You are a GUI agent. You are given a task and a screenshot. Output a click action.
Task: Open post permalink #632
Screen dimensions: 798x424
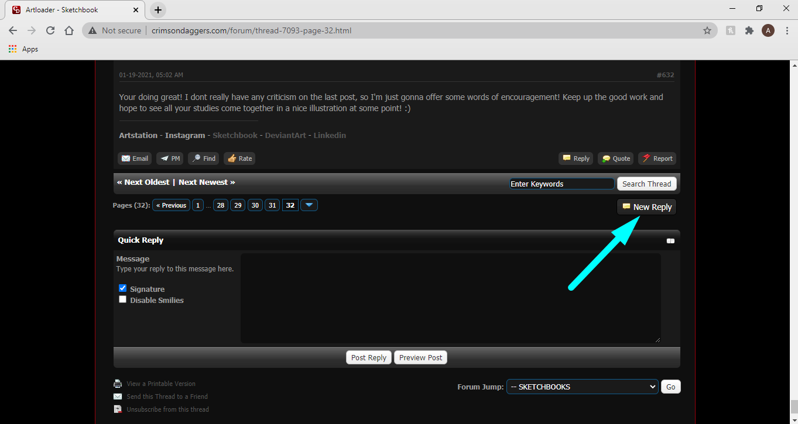[x=665, y=75]
